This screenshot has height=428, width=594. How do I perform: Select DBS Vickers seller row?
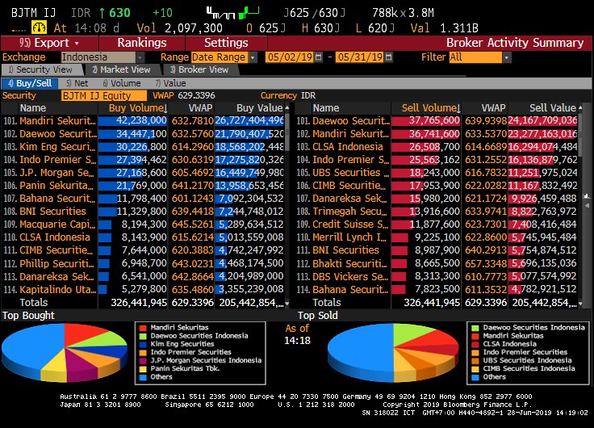(436, 276)
